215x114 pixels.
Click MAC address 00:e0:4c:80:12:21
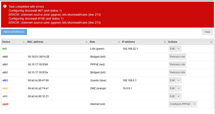pyautogui.click(x=38, y=96)
